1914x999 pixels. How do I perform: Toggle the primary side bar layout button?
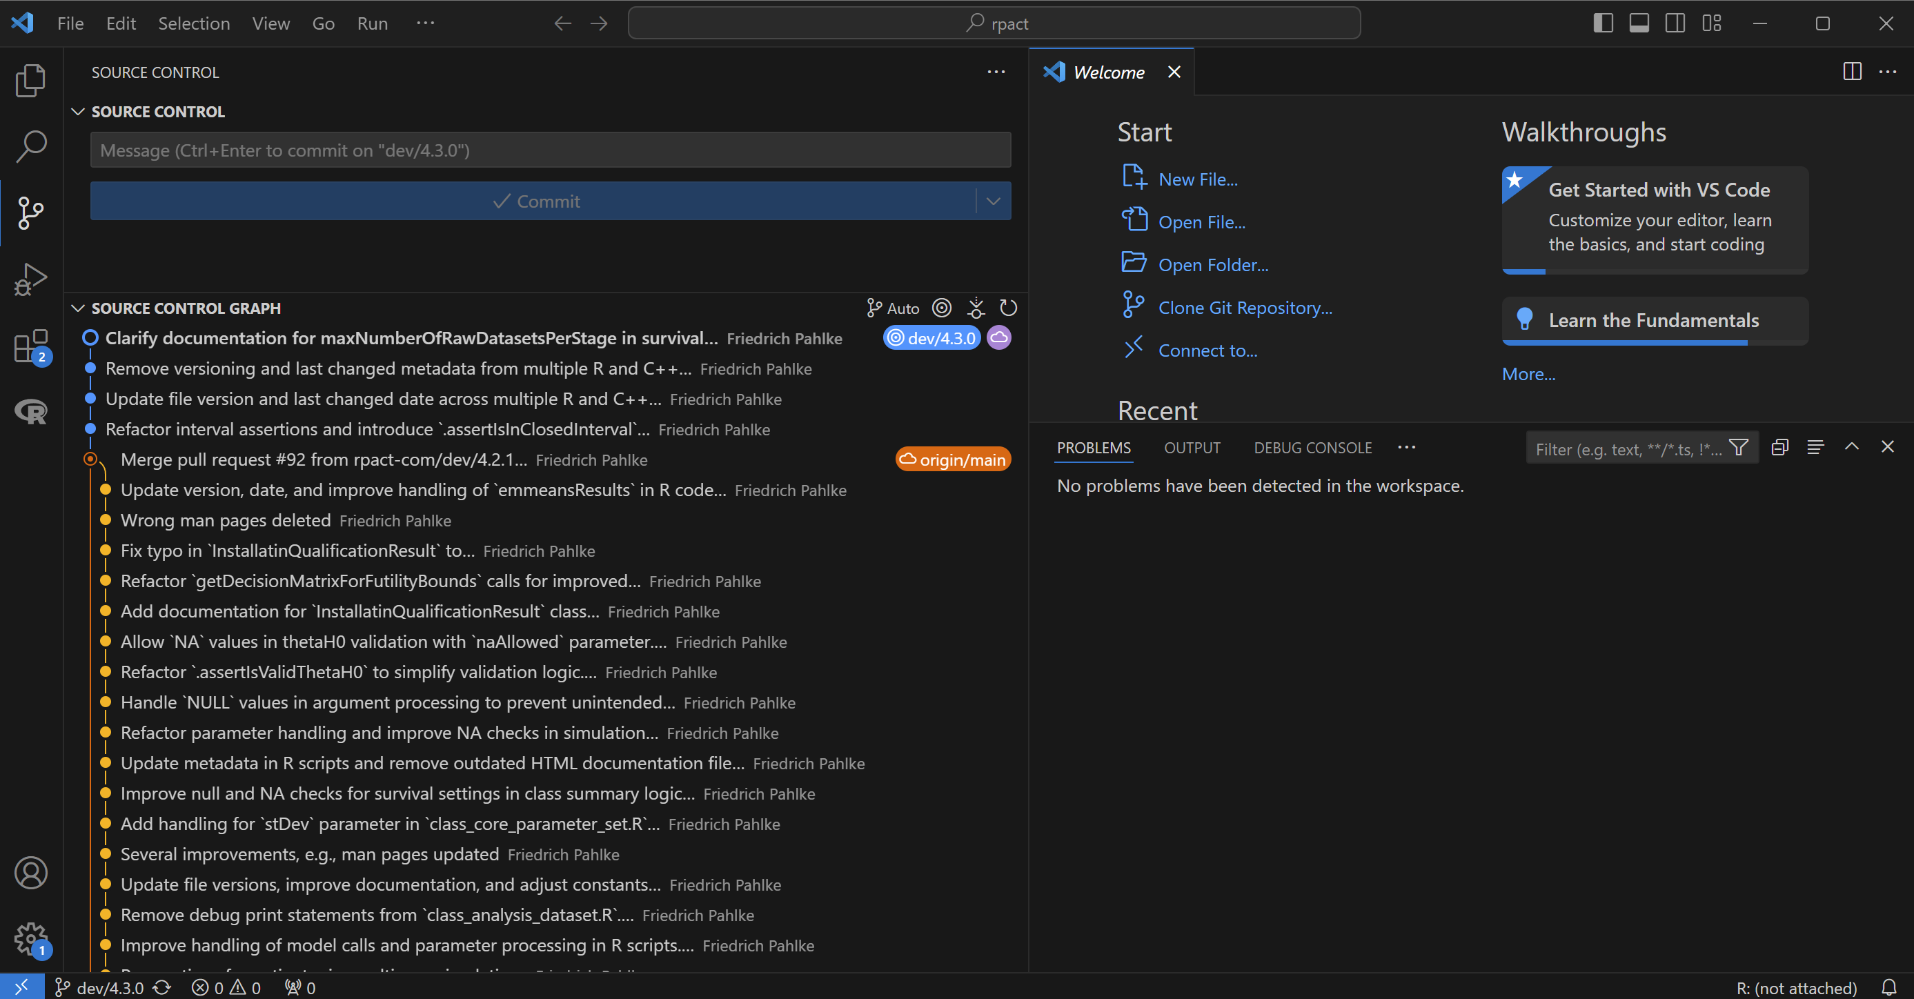coord(1603,23)
